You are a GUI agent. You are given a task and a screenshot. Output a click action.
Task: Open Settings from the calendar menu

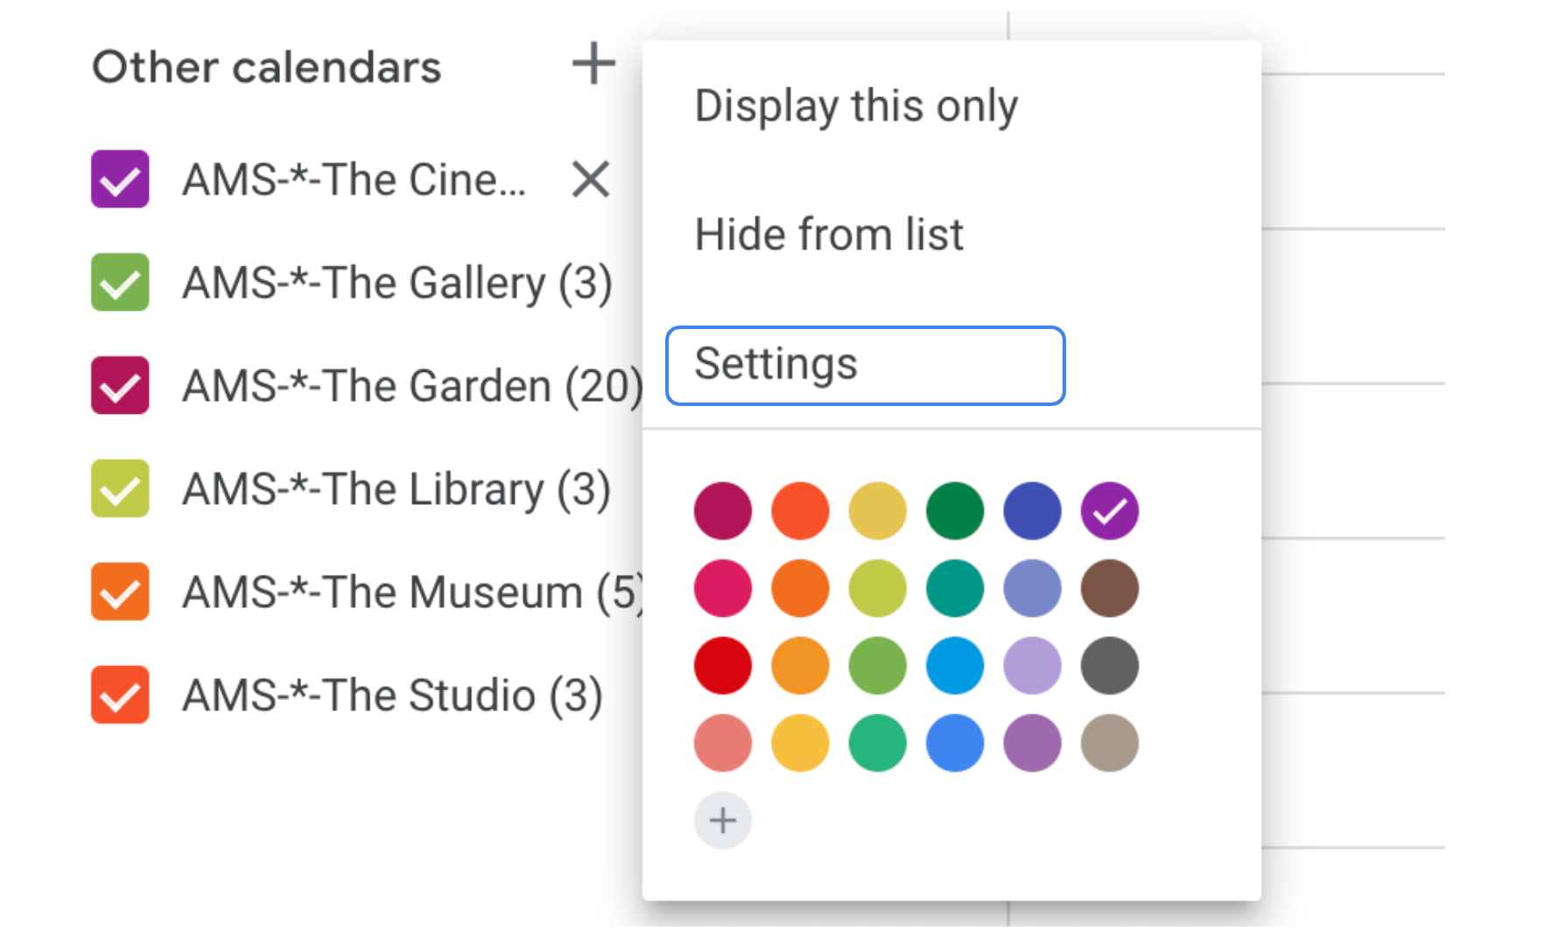coord(865,365)
